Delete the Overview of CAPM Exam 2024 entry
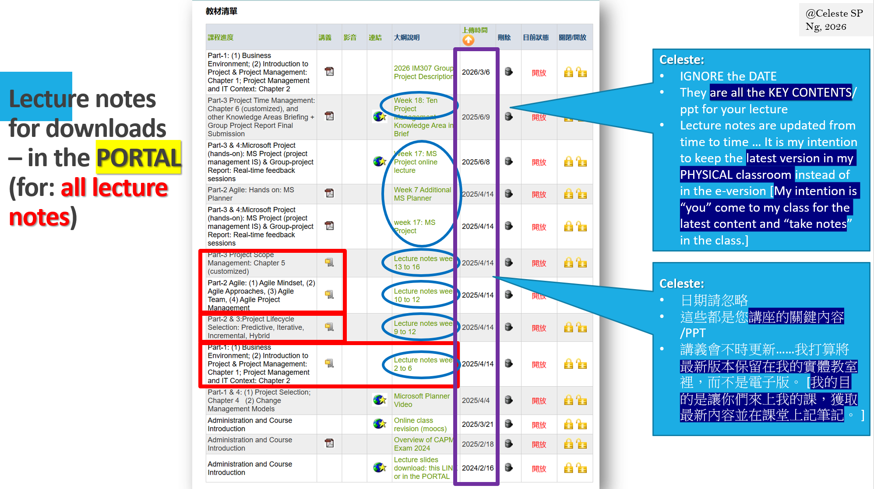 tap(508, 444)
